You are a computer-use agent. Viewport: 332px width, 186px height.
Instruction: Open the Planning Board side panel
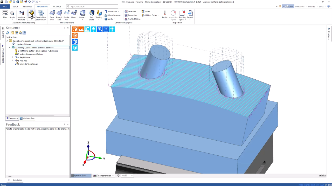coord(3,54)
